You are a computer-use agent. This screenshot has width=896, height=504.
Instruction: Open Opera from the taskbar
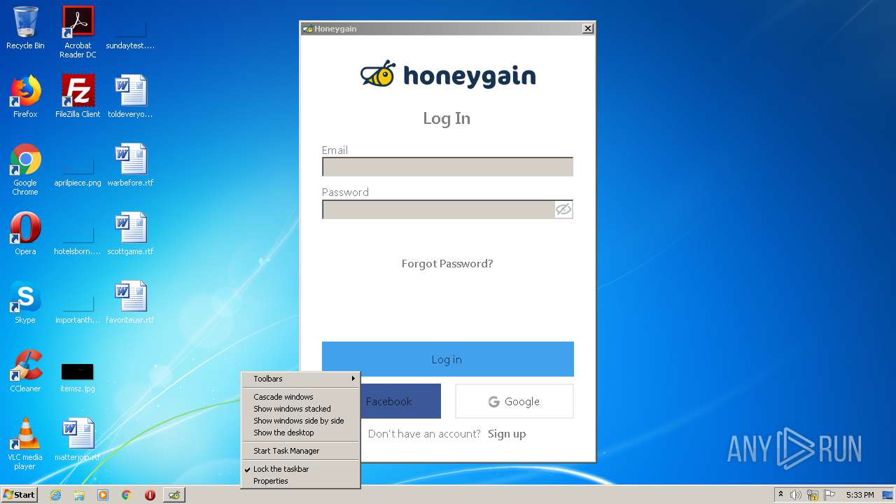[x=150, y=495]
